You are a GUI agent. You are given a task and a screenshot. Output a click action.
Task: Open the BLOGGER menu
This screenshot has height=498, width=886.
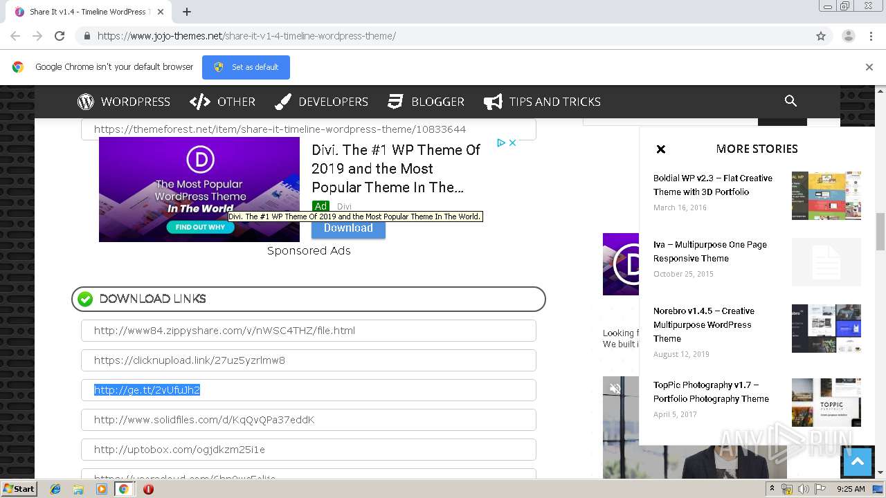pyautogui.click(x=426, y=102)
